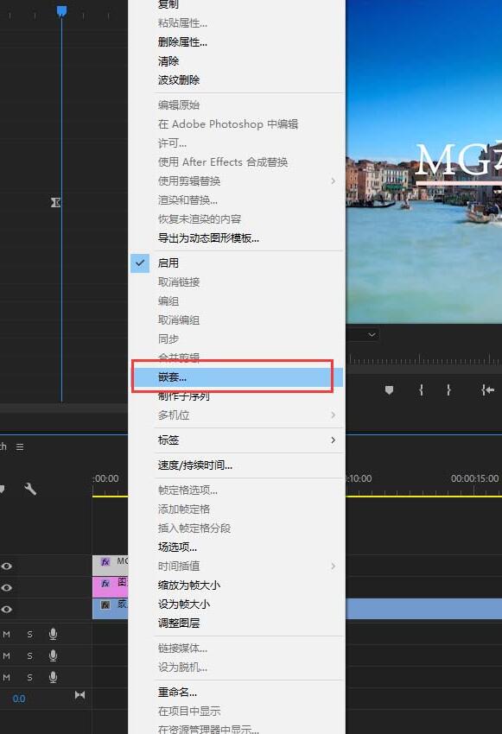Viewport: 502px width, 734px height.
Task: Click the fx badge on the grey clip
Action: [x=105, y=562]
